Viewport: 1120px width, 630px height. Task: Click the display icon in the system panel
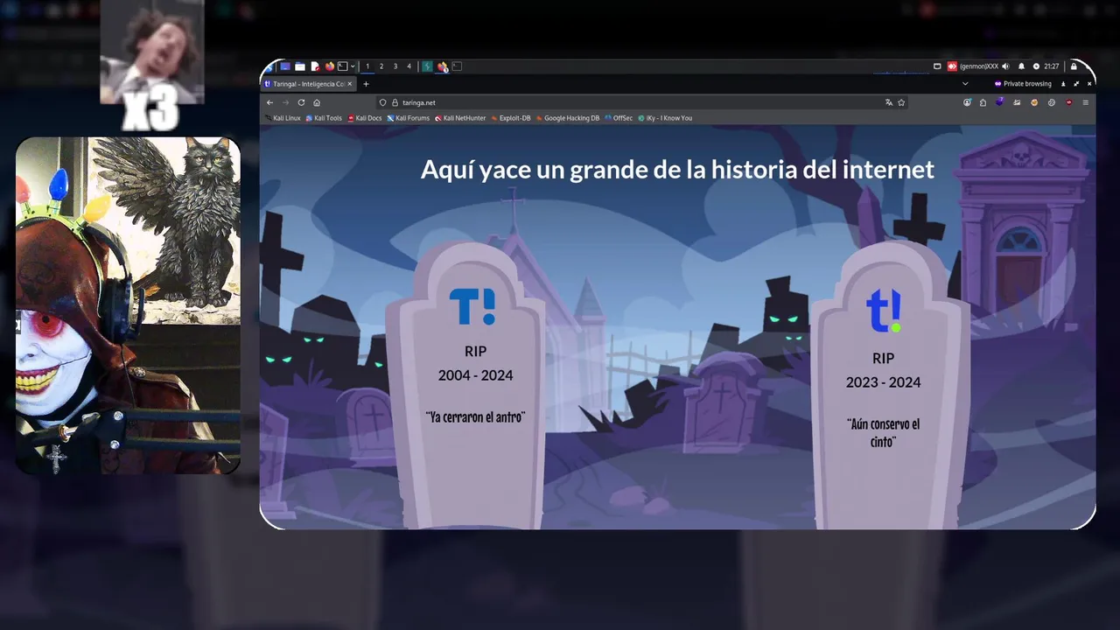point(937,66)
